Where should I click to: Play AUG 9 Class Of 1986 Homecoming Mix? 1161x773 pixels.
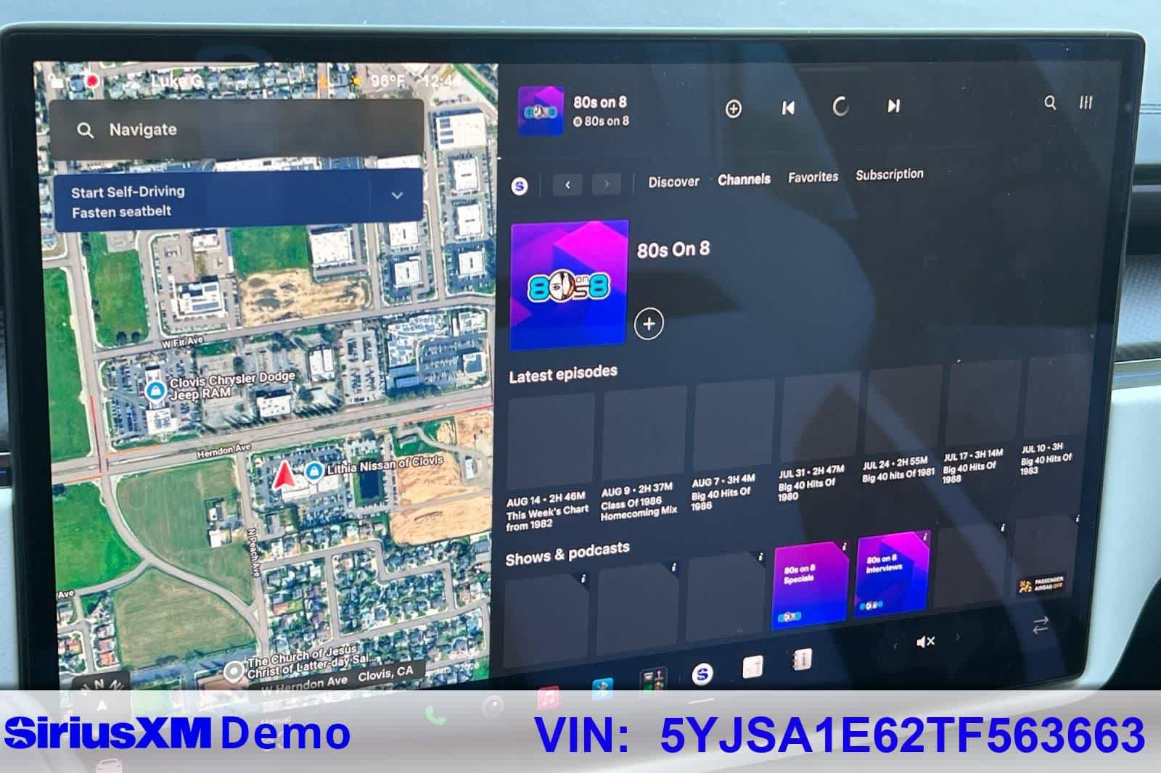[x=642, y=455]
